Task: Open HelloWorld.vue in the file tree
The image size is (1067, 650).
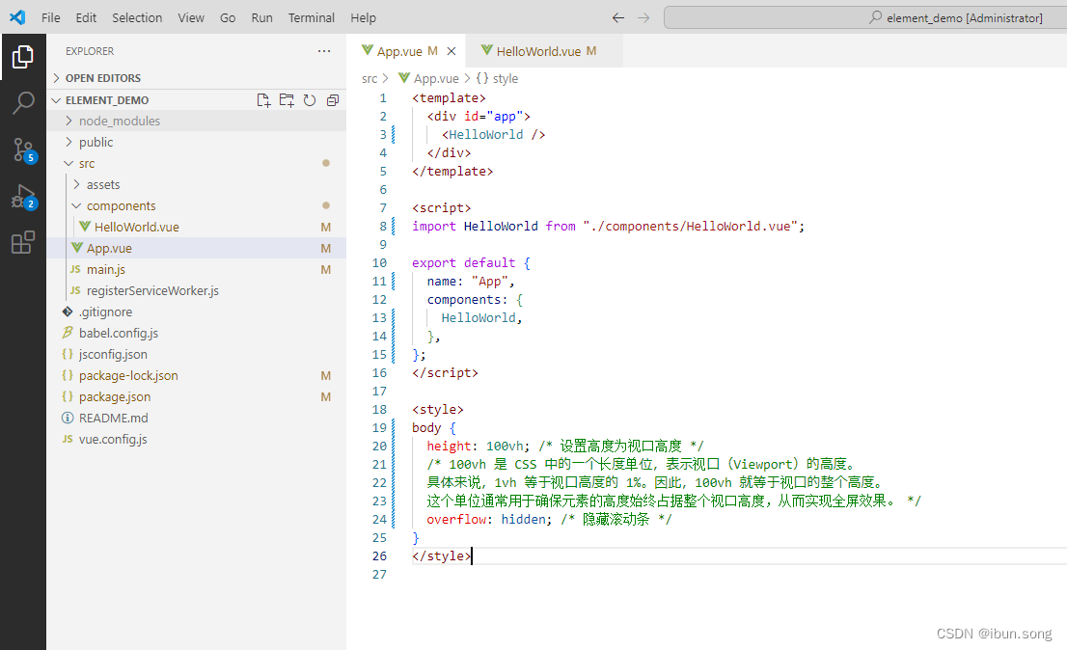Action: pos(196,227)
